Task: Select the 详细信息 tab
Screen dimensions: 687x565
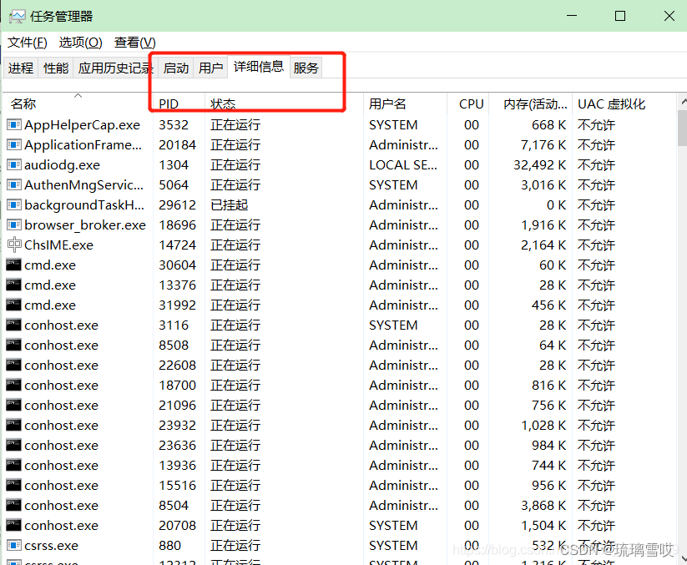Action: [259, 67]
